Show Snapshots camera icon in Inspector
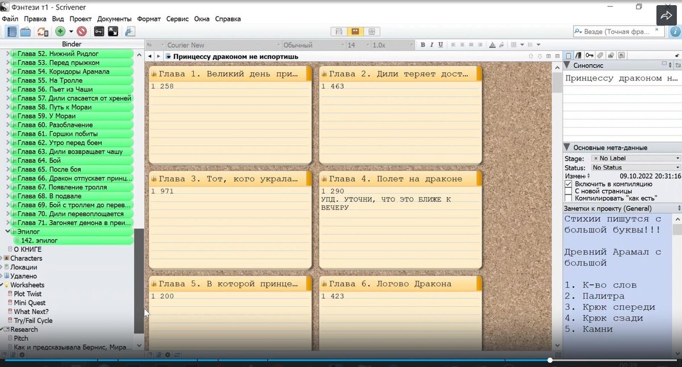 [611, 55]
